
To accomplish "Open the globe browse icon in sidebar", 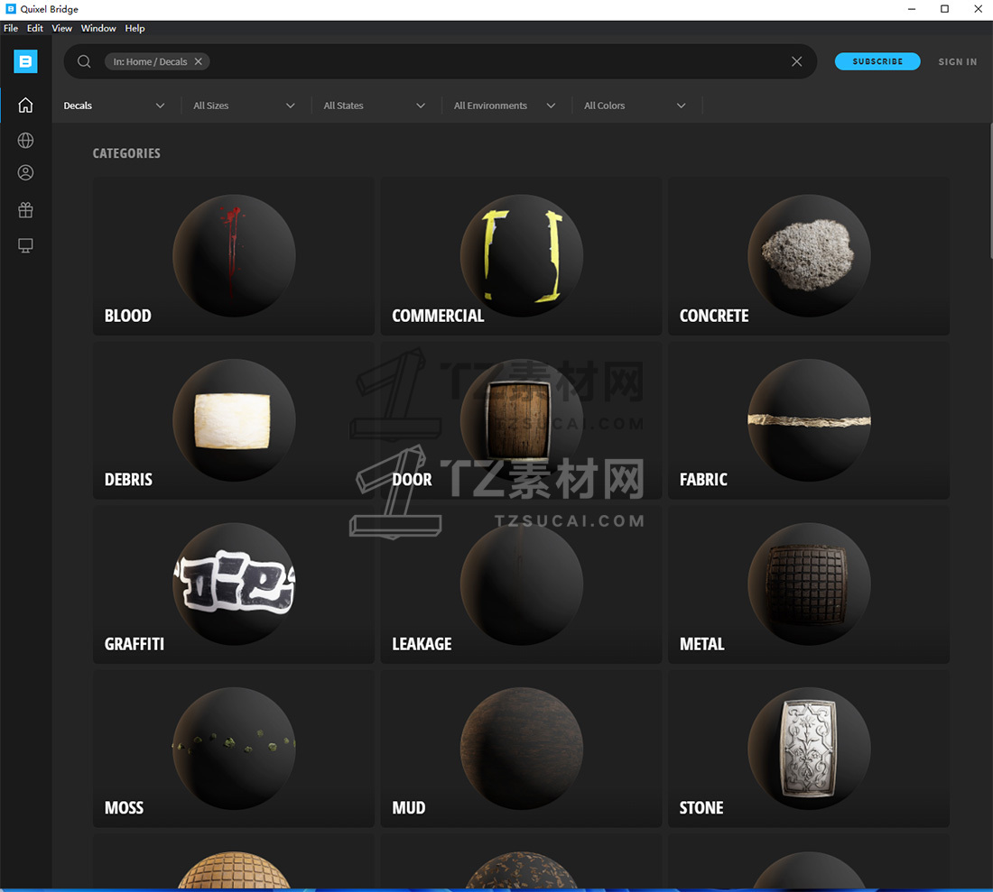I will 25,141.
